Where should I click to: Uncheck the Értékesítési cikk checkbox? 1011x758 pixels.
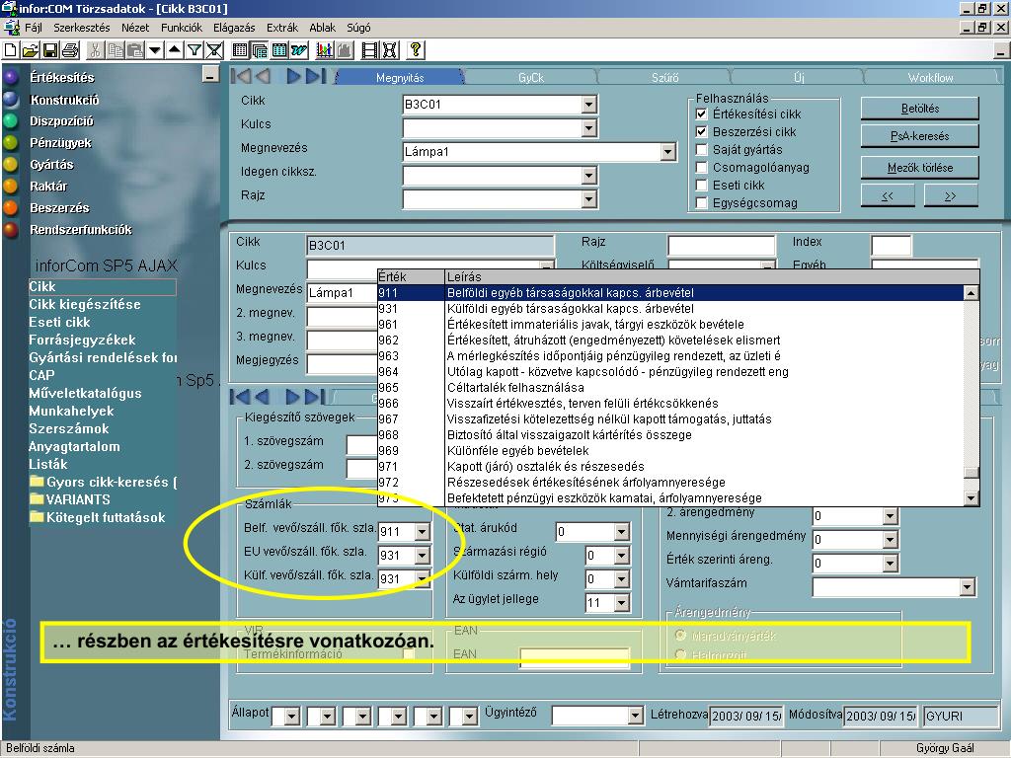pos(702,114)
